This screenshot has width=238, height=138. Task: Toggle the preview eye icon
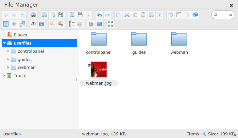click(33, 24)
